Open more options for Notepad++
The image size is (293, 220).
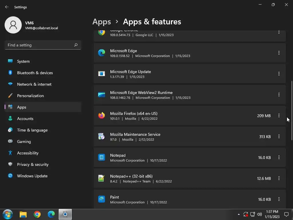point(279,178)
